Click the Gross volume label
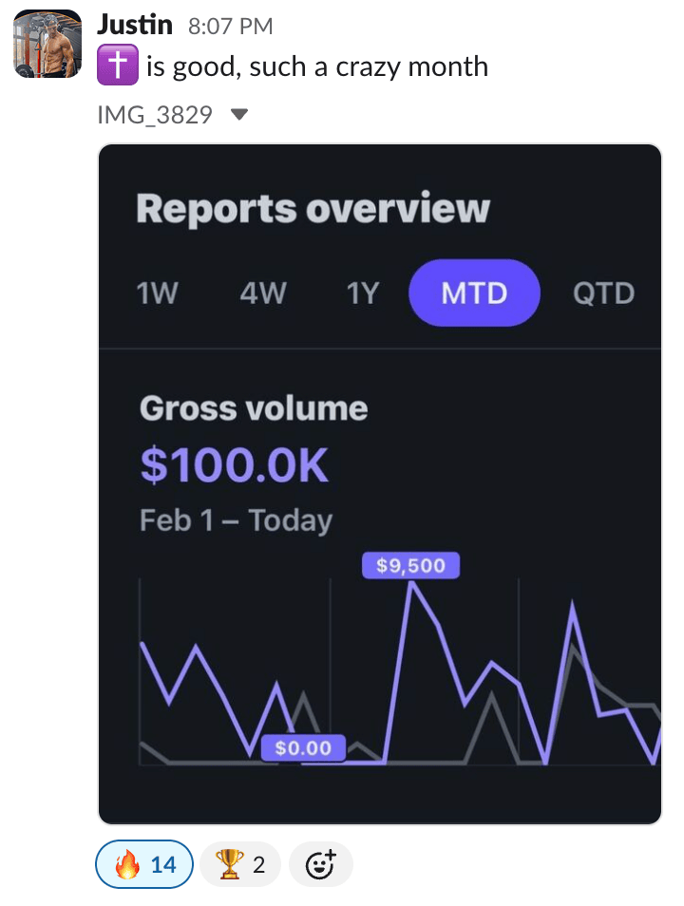 (x=253, y=408)
